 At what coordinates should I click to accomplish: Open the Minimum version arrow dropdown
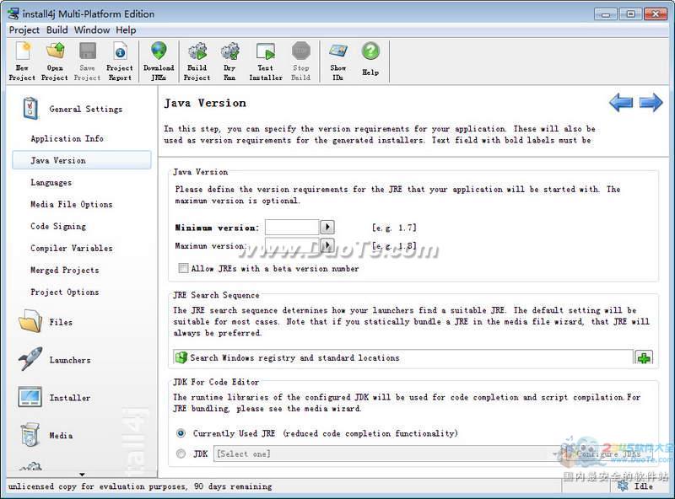click(327, 228)
